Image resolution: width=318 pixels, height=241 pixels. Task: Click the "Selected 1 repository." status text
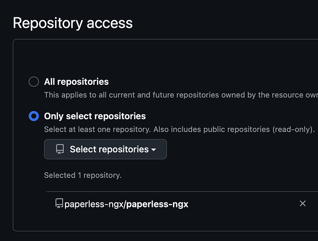click(x=82, y=175)
